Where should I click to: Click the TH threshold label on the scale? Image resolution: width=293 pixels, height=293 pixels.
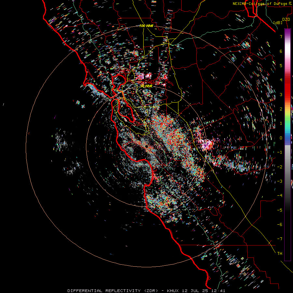point(280,254)
